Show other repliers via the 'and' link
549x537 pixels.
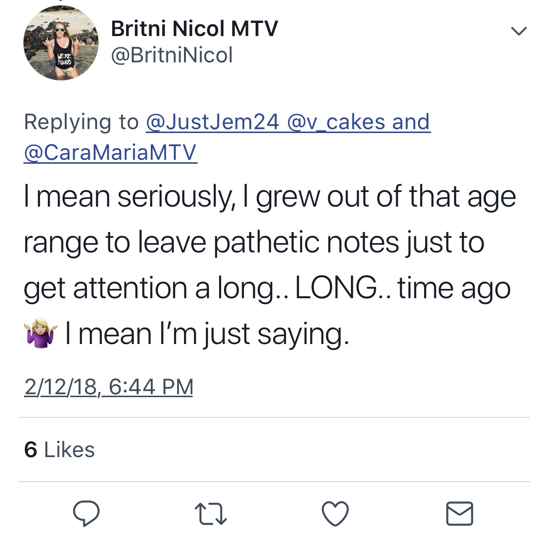click(411, 122)
